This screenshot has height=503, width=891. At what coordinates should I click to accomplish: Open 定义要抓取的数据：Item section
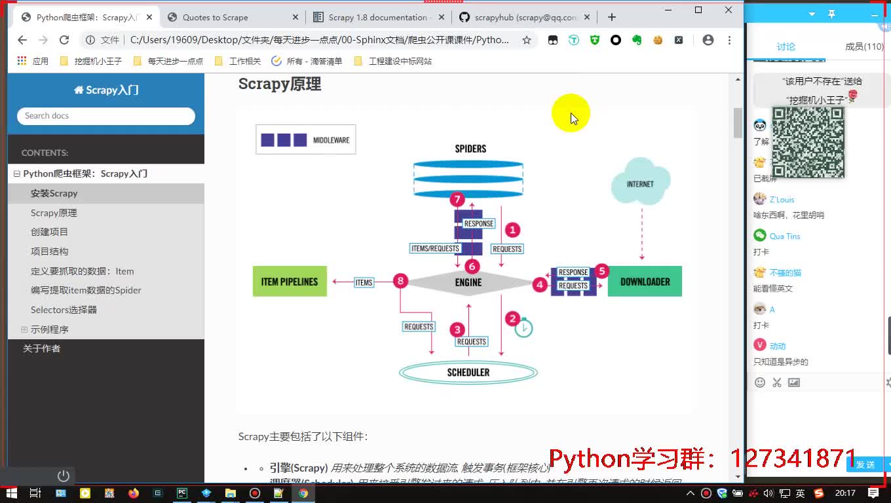106,271
